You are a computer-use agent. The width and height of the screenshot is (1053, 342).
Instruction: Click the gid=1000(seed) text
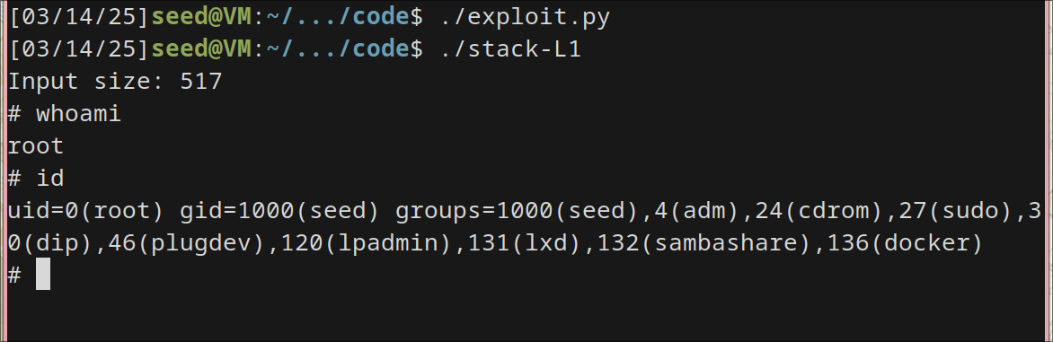pyautogui.click(x=279, y=211)
